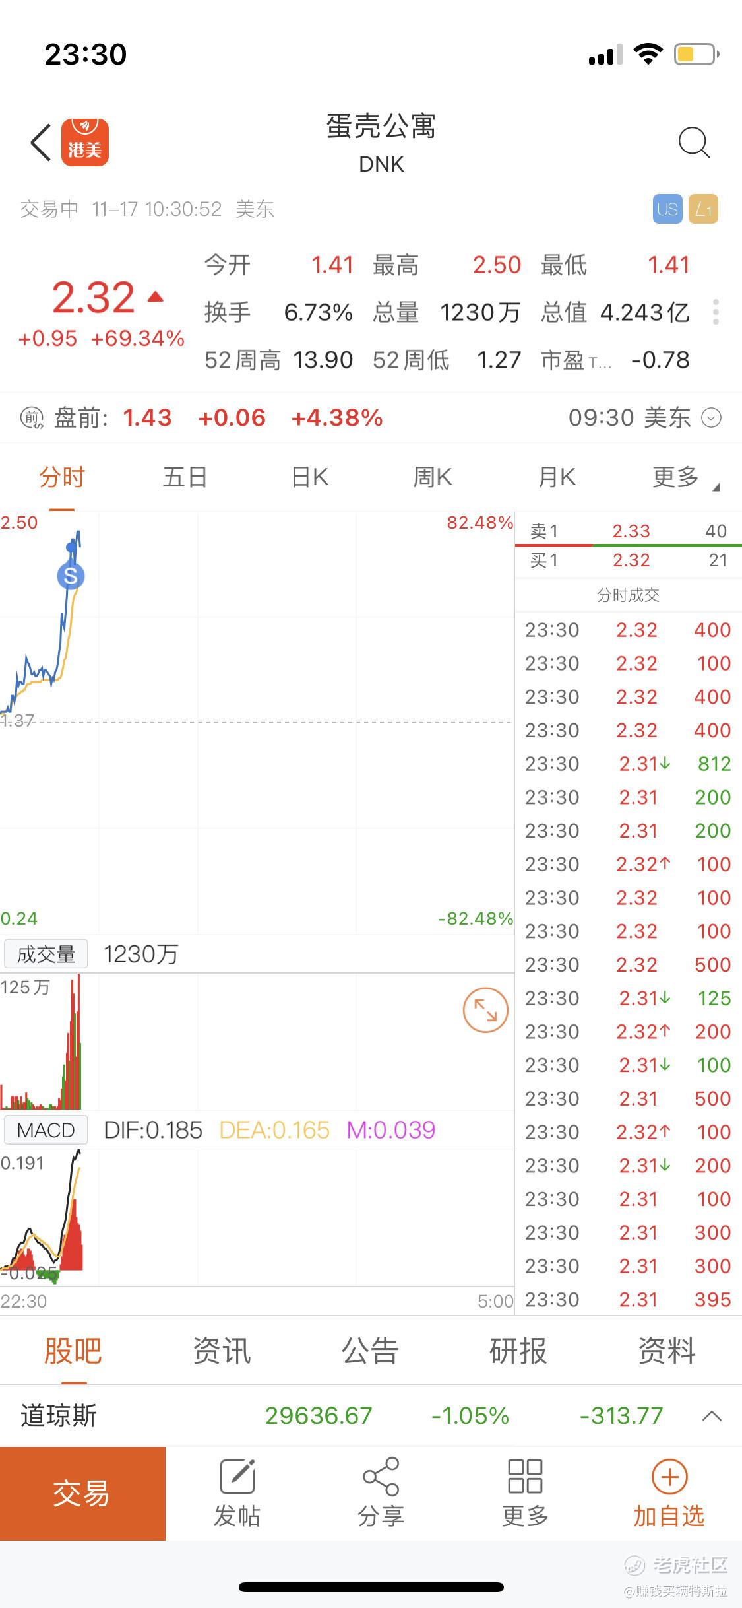
Task: Toggle the 成交量 indicator selector
Action: click(x=46, y=954)
